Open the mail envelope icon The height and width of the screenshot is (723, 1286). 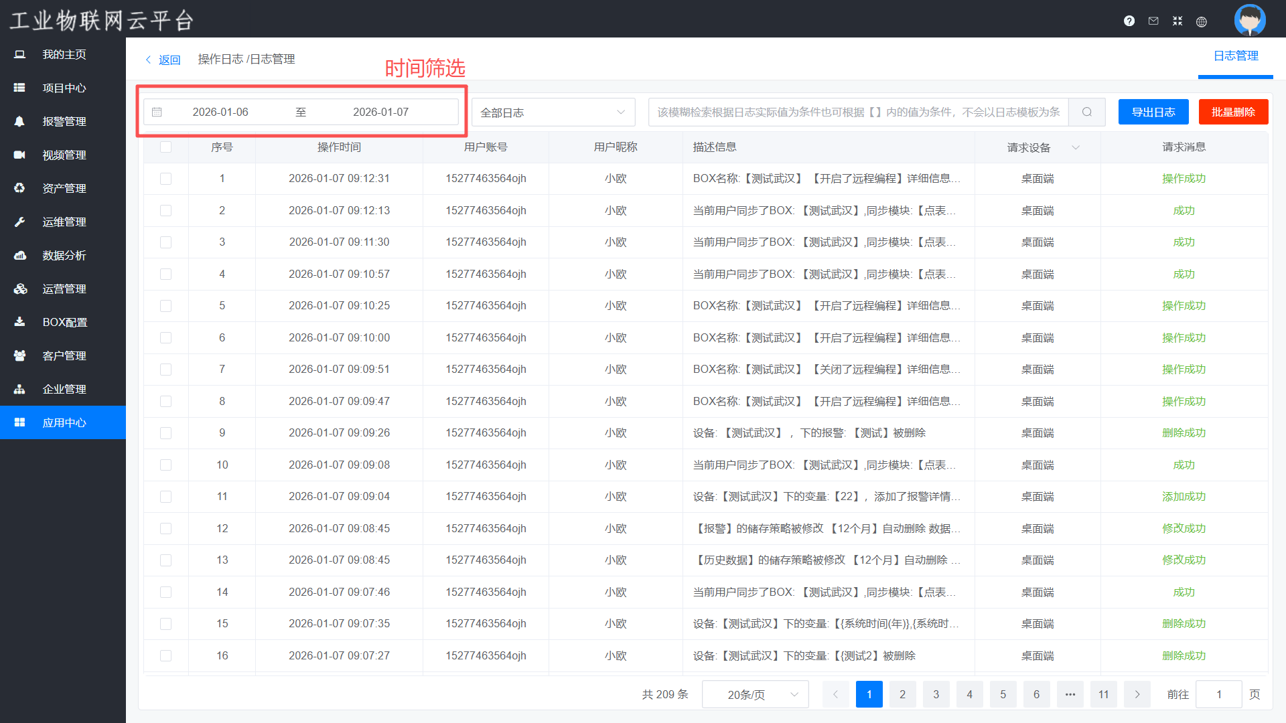click(1153, 21)
